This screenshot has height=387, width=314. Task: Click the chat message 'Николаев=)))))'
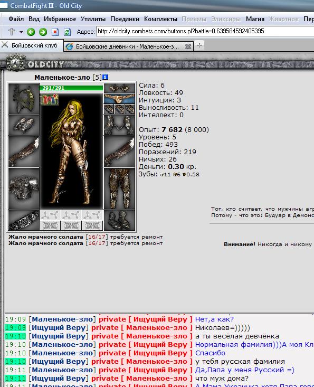(x=223, y=328)
